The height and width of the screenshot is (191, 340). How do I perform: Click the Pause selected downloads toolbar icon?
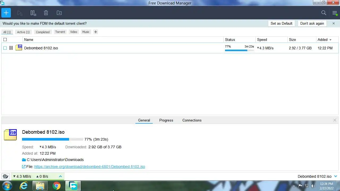tap(33, 13)
